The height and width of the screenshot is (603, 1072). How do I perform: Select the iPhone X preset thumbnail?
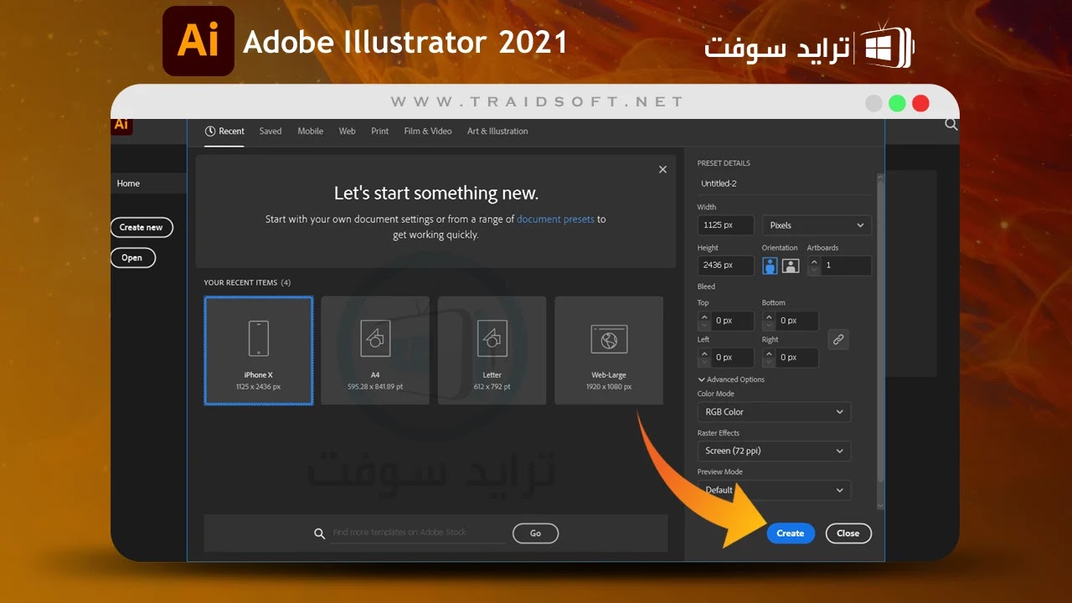(x=259, y=351)
